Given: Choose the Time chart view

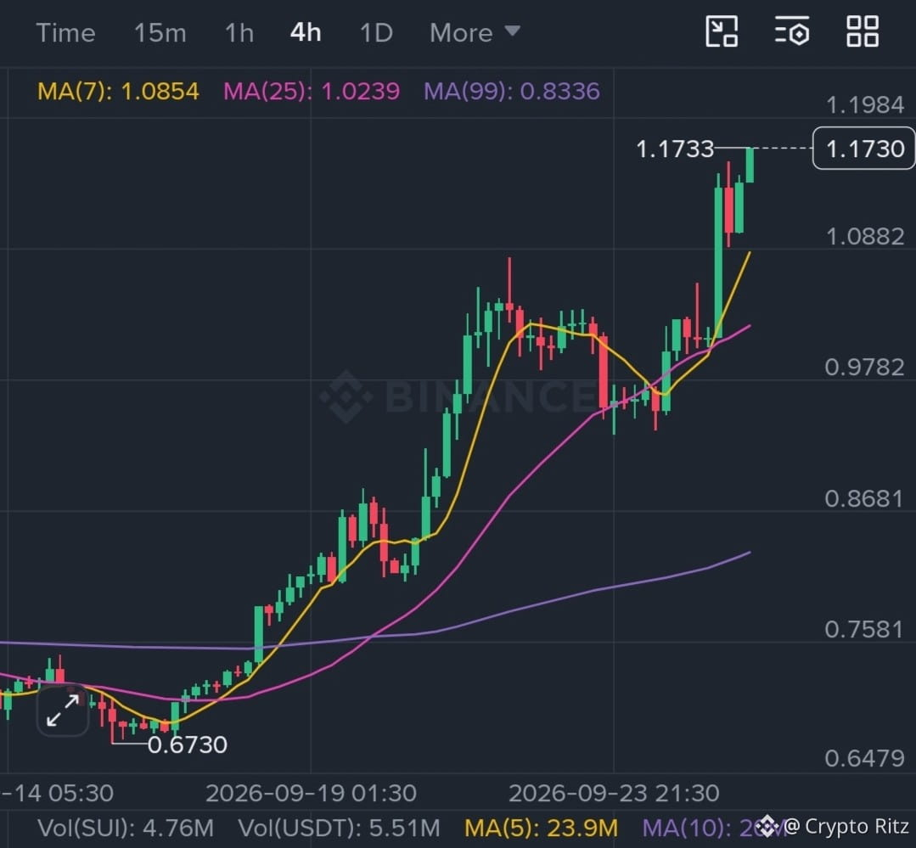Looking at the screenshot, I should (65, 33).
